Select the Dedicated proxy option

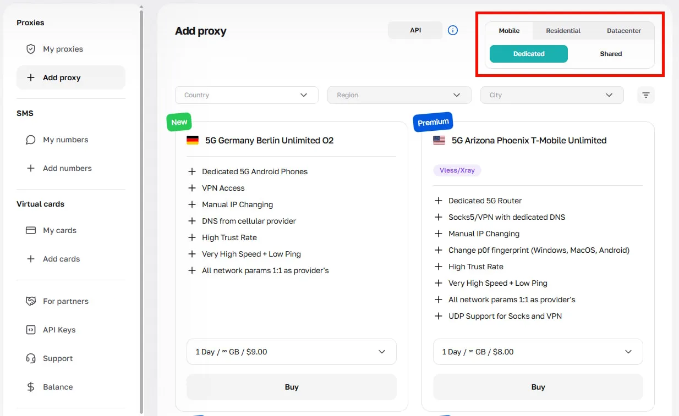[528, 54]
